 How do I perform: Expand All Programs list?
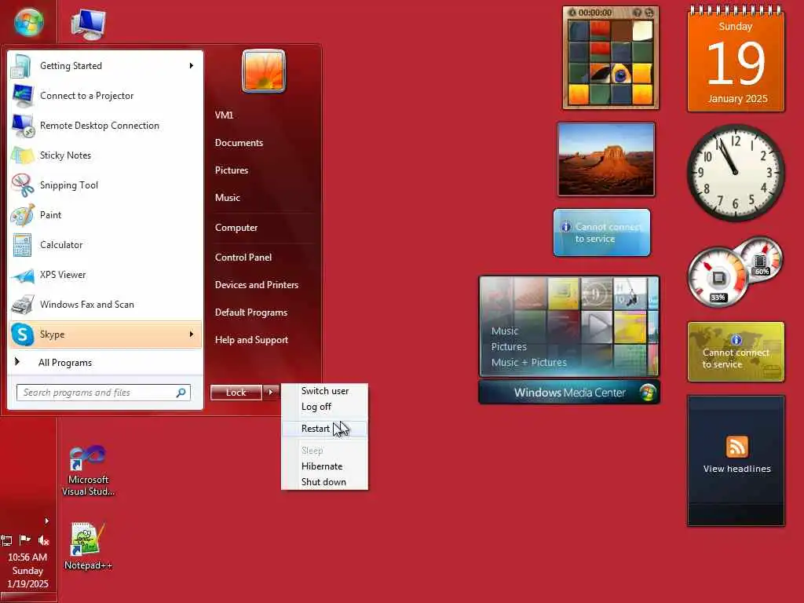(x=105, y=363)
